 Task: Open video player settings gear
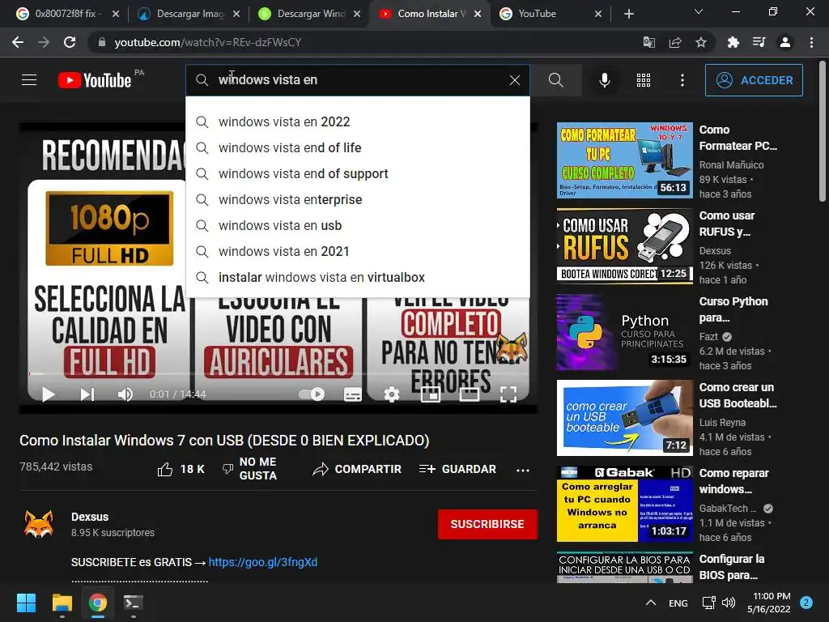(x=392, y=394)
